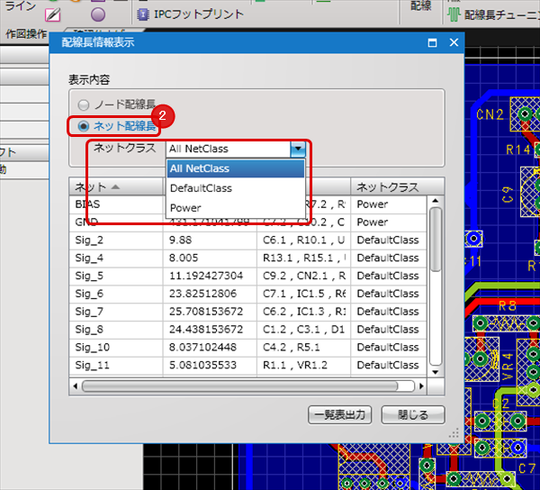The image size is (540, 490).
Task: Click the vertical scrollbar thumb
Action: tap(436, 240)
